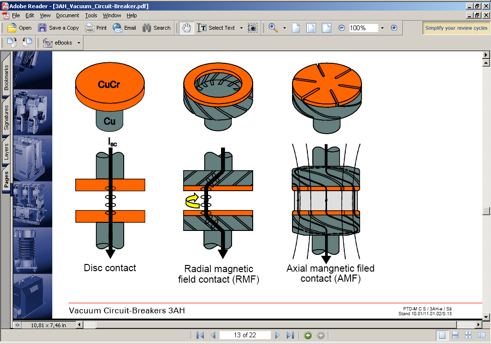Open the Window menu
The height and width of the screenshot is (344, 491).
112,15
